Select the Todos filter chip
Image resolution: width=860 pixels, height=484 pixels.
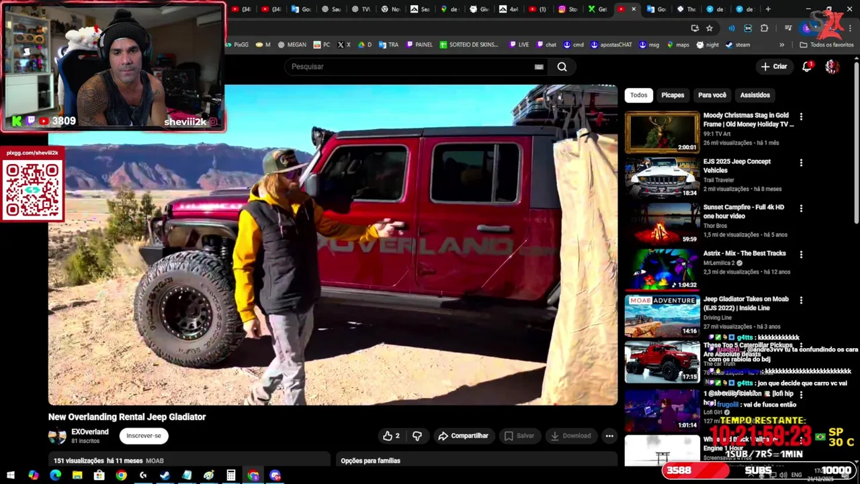tap(639, 95)
